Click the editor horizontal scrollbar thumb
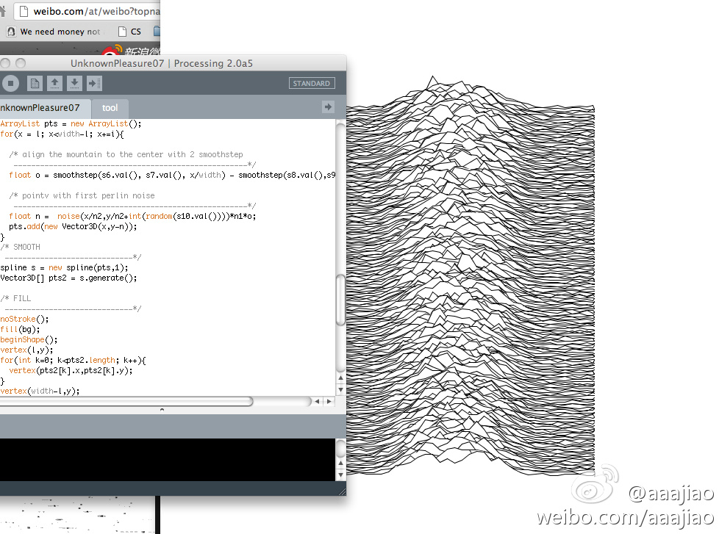Image resolution: width=719 pixels, height=534 pixels. pyautogui.click(x=126, y=402)
